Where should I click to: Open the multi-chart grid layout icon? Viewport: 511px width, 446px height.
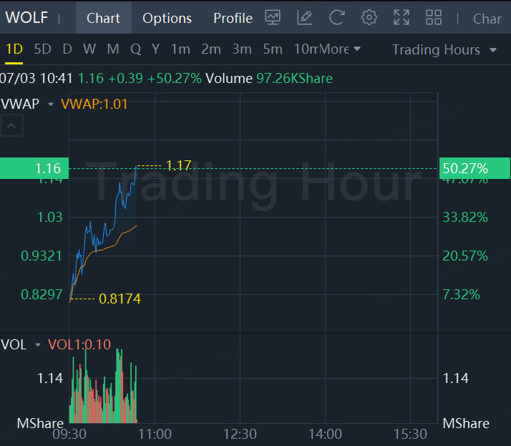[434, 17]
